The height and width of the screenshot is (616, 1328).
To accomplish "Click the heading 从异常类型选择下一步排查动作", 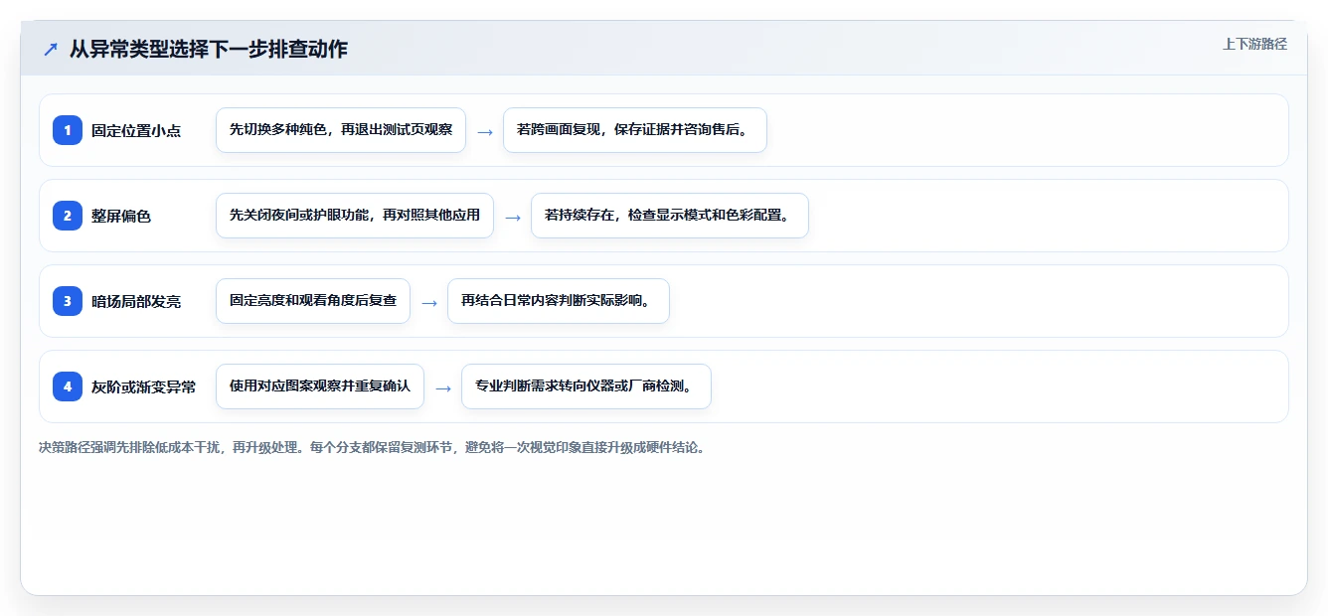I will (209, 49).
